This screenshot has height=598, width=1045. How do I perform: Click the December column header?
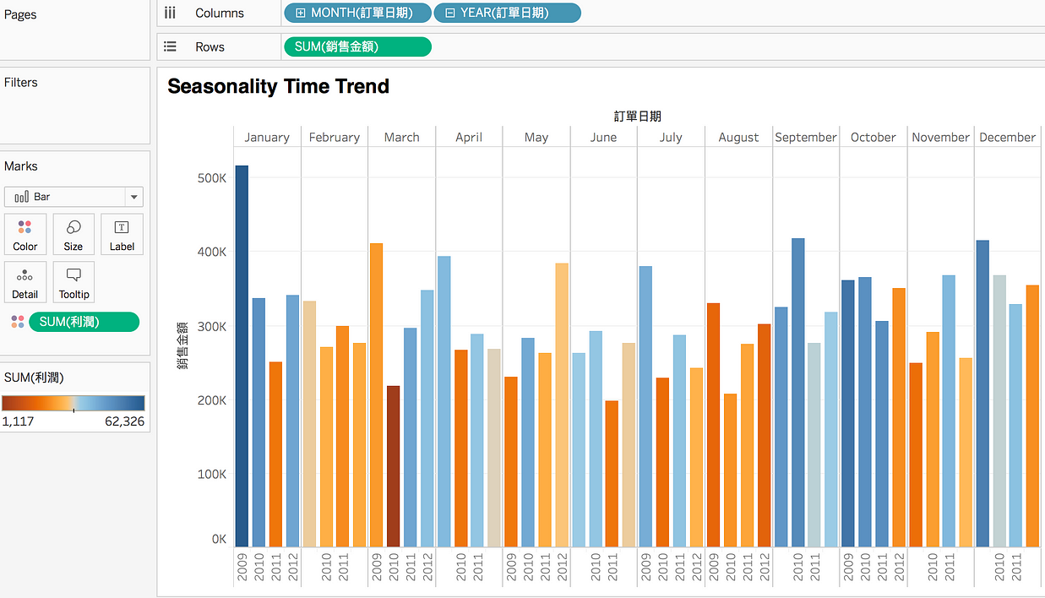tap(1007, 137)
